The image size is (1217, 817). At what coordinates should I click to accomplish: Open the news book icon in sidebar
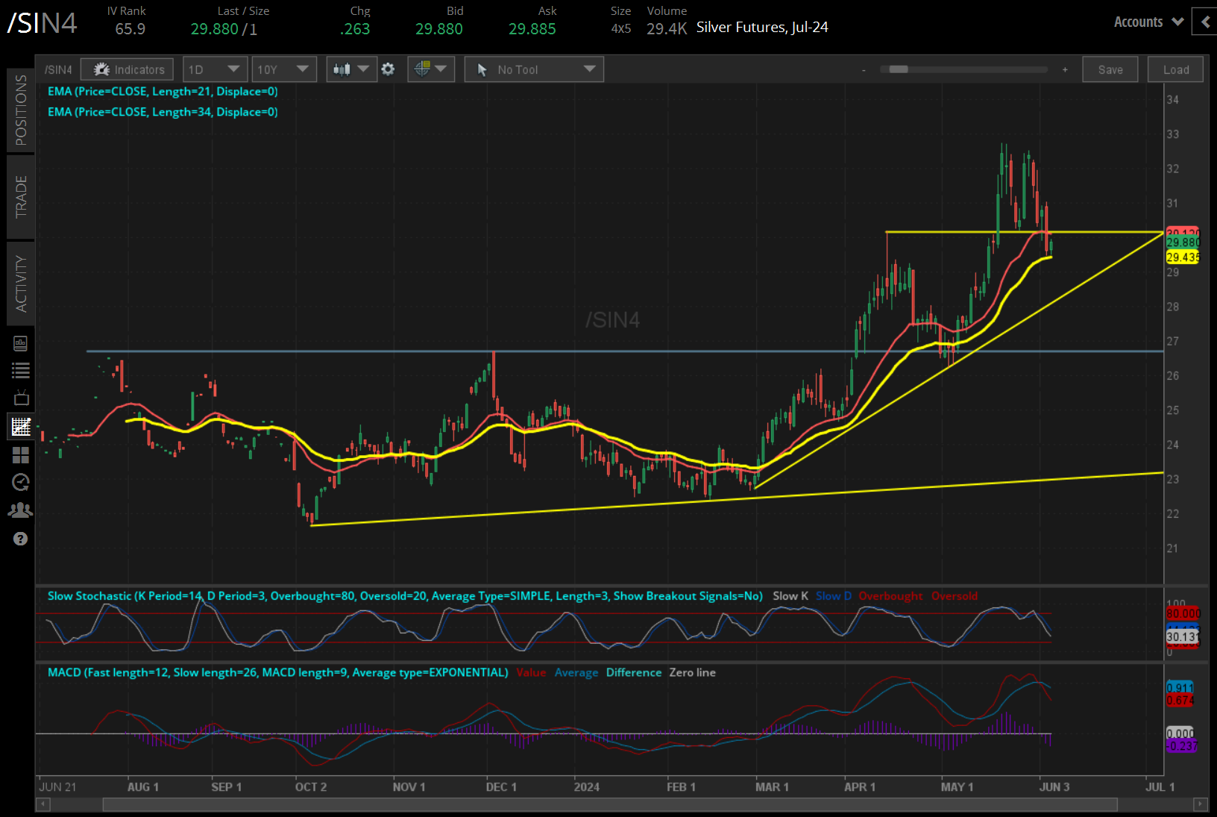point(21,343)
